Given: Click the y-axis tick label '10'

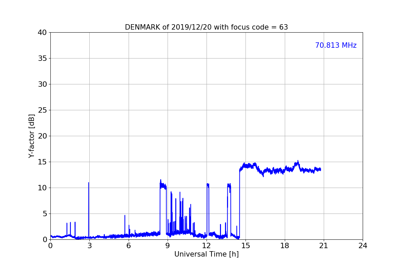Looking at the screenshot, I should 42,188.
